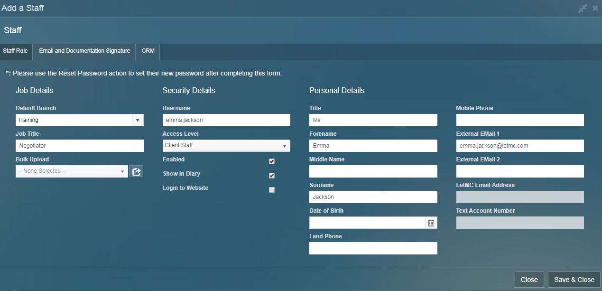The image size is (602, 291).
Task: Untick the Enabled checkbox
Action: tap(272, 161)
